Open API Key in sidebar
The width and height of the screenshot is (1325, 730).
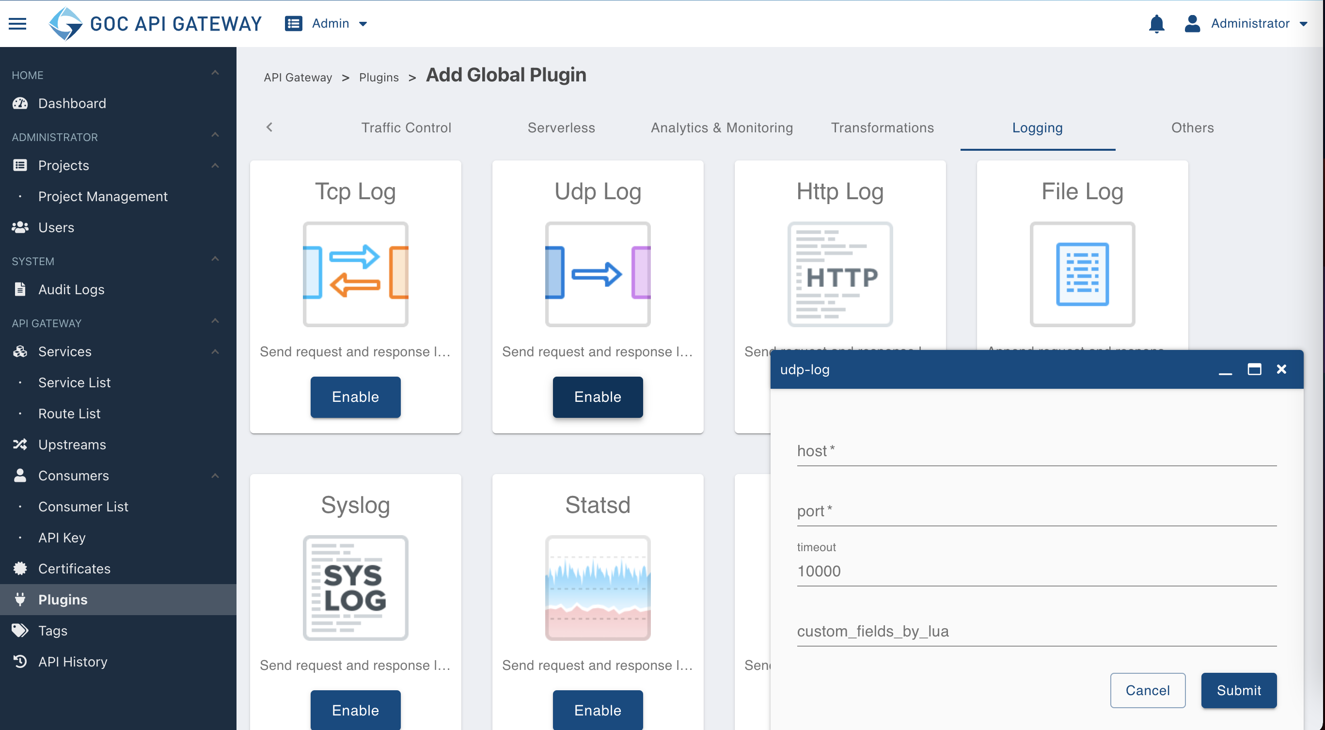pos(62,538)
